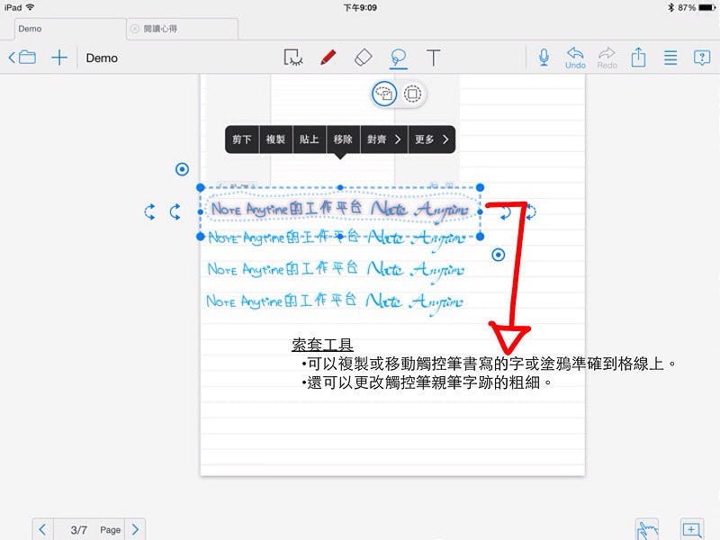Switch to the 閱讀心得 tab
Screen dimensions: 720x540
pyautogui.click(x=180, y=29)
